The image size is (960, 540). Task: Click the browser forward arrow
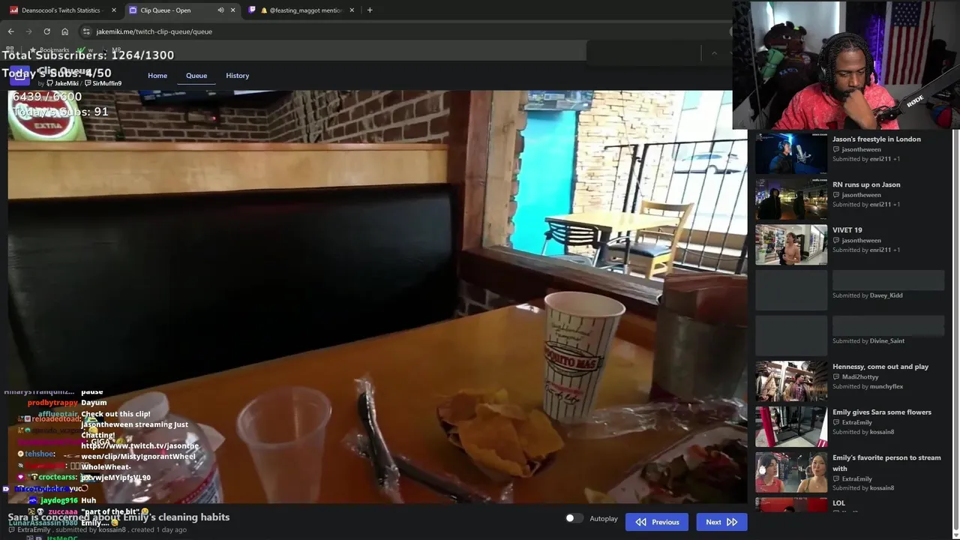(29, 31)
